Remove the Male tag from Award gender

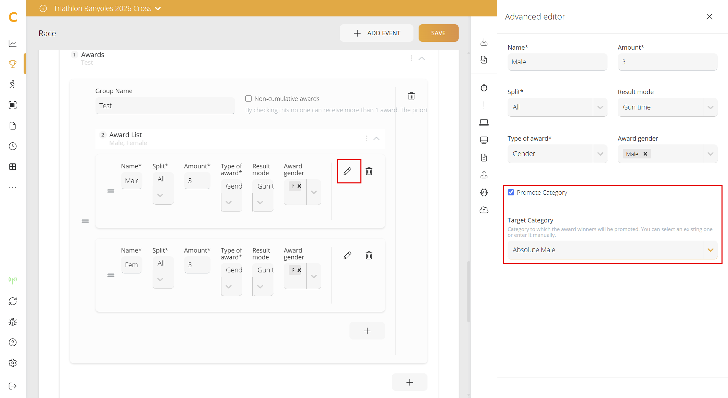point(645,154)
